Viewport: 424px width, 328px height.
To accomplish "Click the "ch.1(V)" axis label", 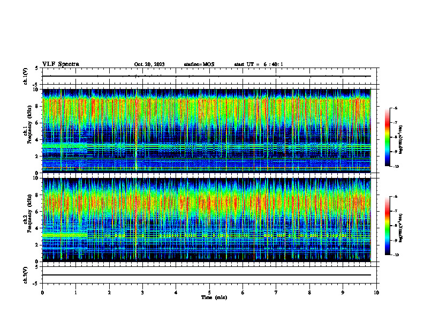I will [25, 76].
